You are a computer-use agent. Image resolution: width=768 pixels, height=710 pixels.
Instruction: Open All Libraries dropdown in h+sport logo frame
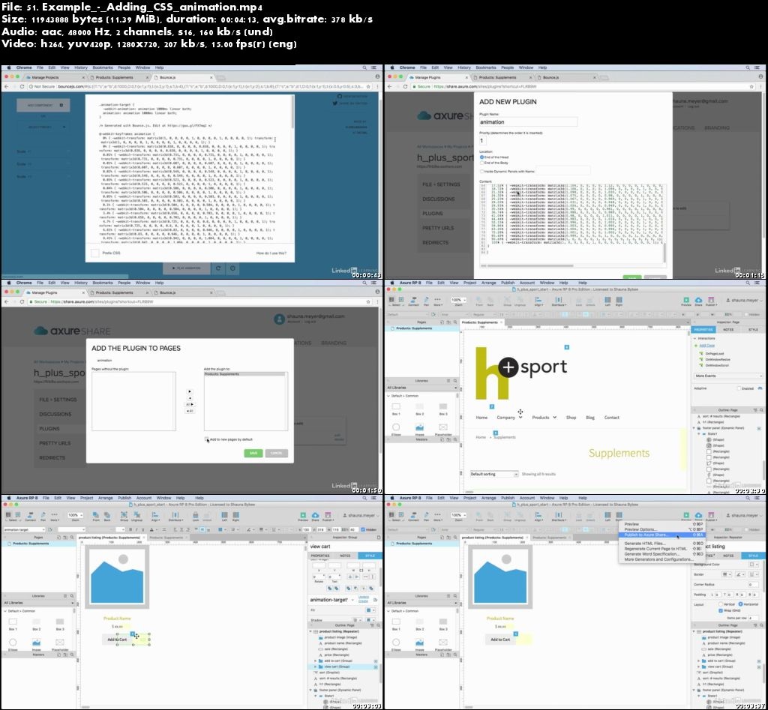click(421, 388)
